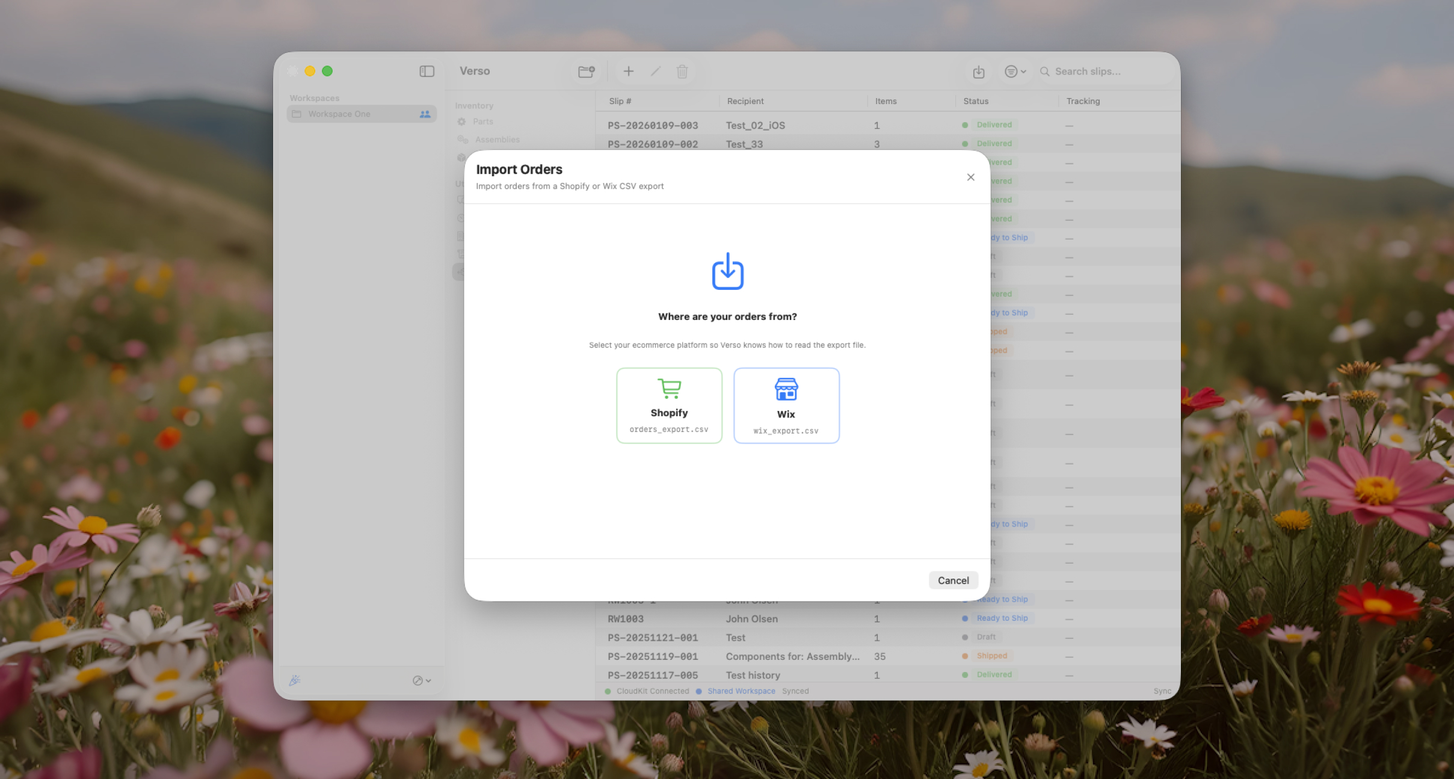Viewport: 1454px width, 779px height.
Task: Select Workspace One in sidebar
Action: point(339,114)
